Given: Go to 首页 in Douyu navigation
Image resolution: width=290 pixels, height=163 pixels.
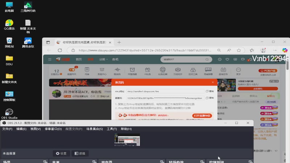Looking at the screenshot, I should tap(79, 59).
